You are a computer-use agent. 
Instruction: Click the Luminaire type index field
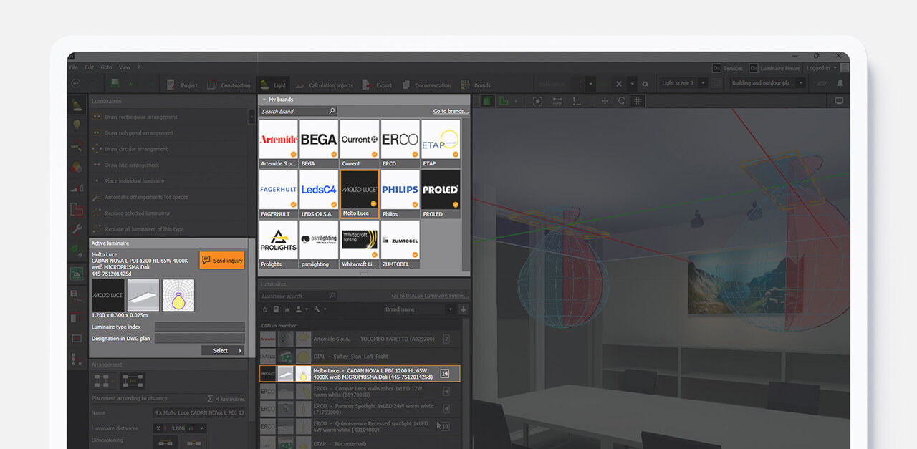tap(199, 327)
